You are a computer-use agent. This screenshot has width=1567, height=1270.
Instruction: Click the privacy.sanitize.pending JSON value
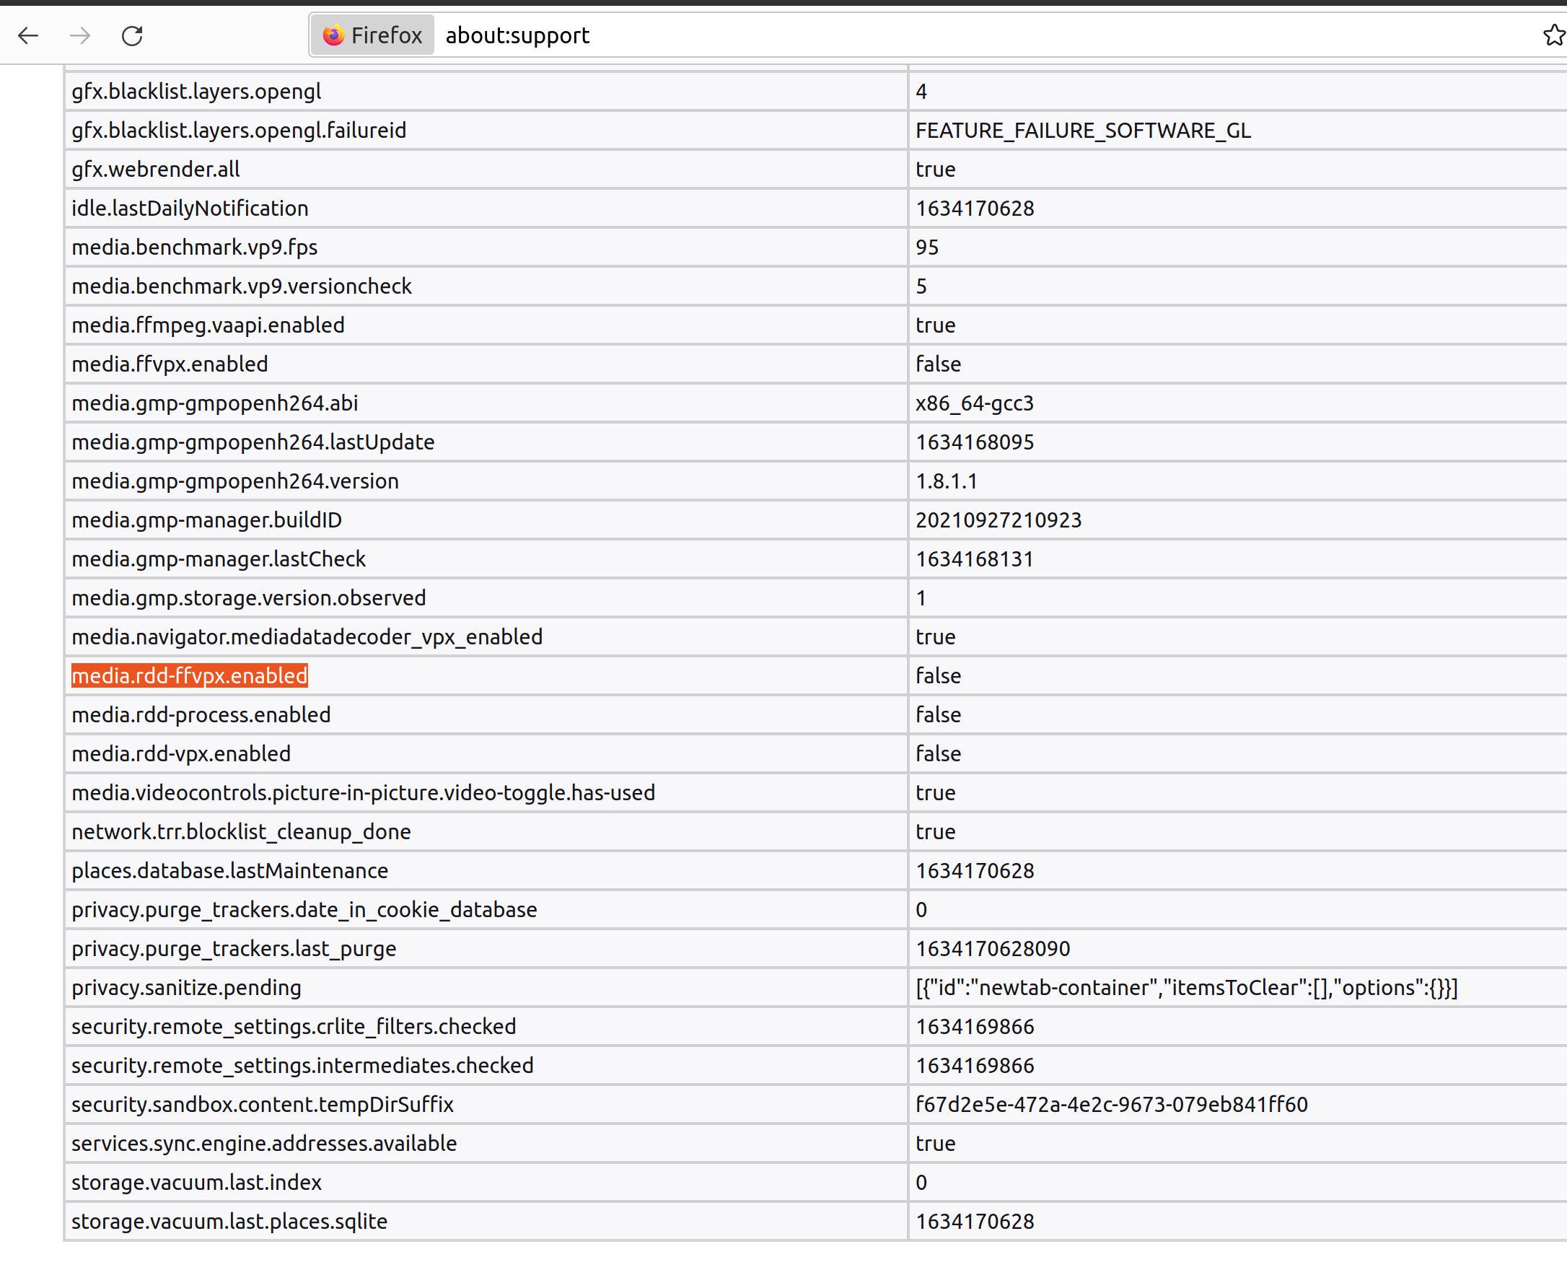[1186, 988]
